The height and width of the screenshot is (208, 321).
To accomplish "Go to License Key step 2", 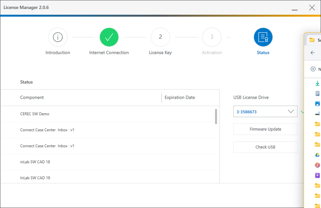I will 160,37.
